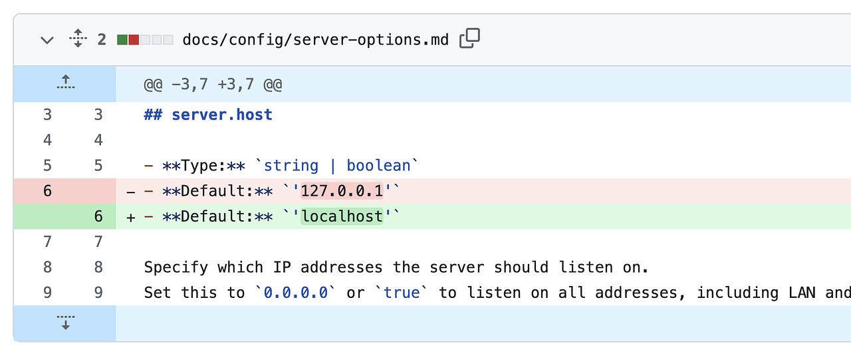Expand hidden lines above the hunk
The width and height of the screenshot is (851, 355).
point(64,84)
